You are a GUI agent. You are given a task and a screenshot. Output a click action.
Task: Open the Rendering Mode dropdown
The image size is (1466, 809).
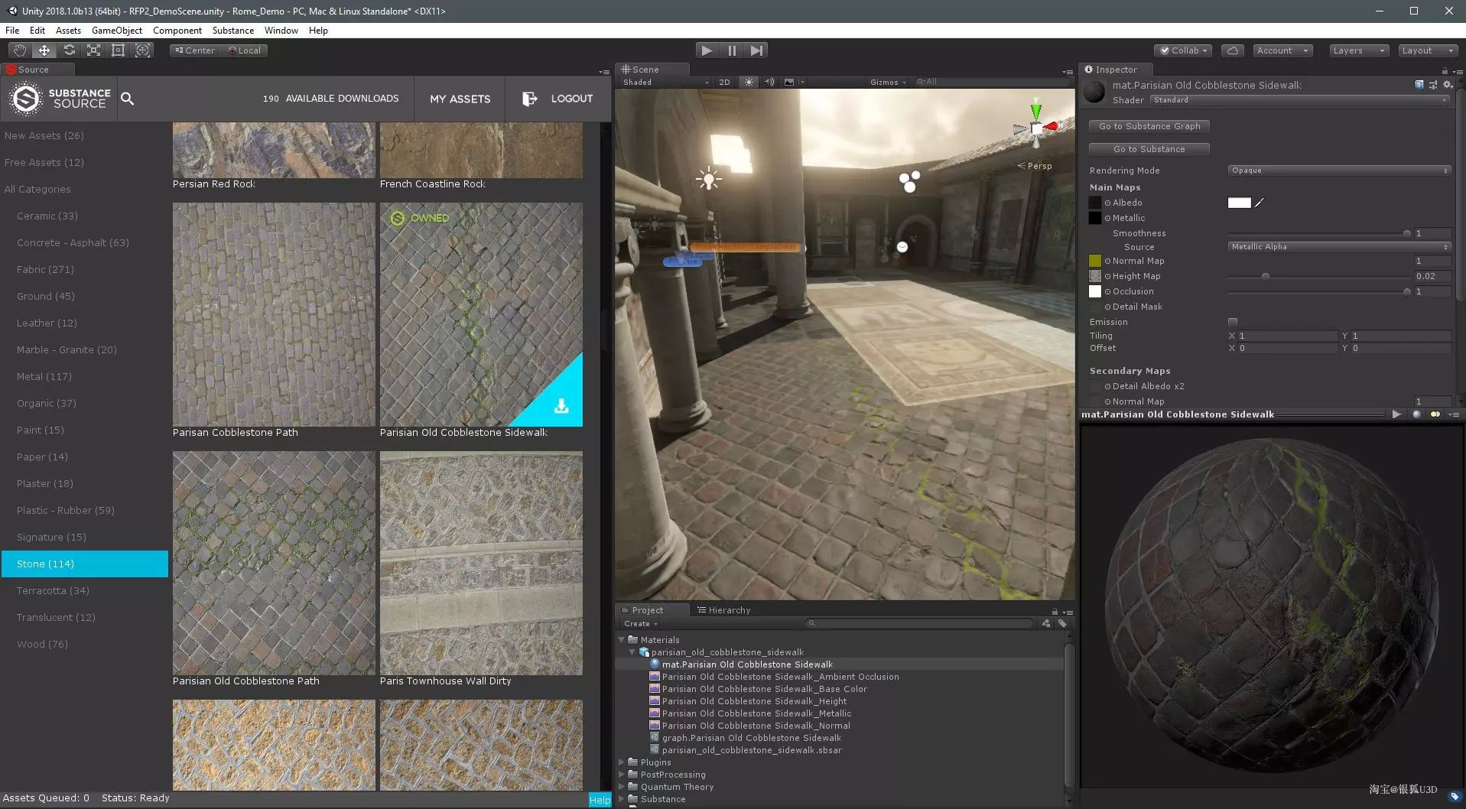click(1339, 171)
